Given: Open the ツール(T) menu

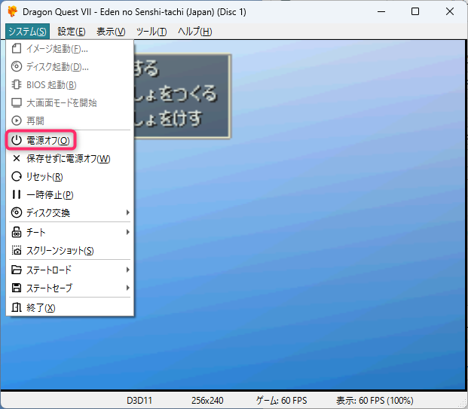Looking at the screenshot, I should [x=151, y=32].
